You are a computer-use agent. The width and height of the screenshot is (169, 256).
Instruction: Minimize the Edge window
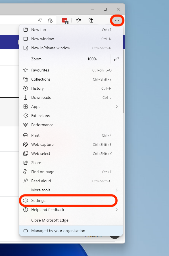(x=92, y=9)
